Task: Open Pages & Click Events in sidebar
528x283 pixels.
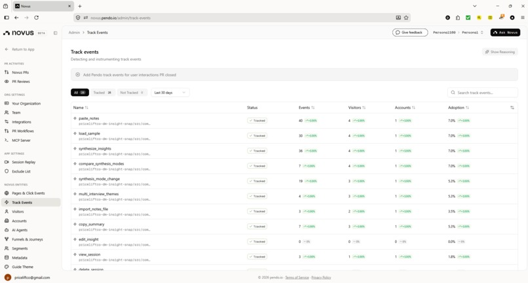Action: click(x=28, y=193)
